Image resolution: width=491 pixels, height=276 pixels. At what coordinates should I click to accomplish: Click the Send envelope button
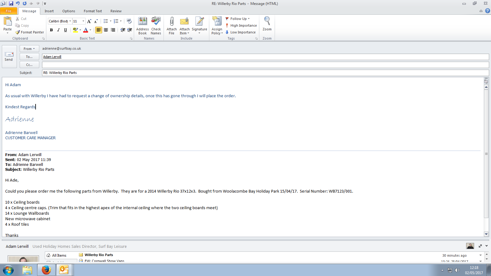pyautogui.click(x=9, y=56)
